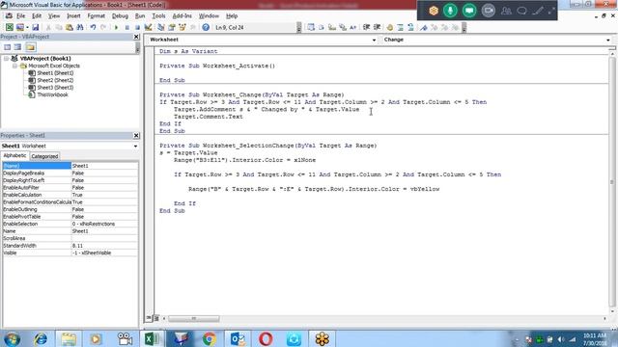Screen dimensions: 618x347
Task: Switch to the Alphabetic properties tab
Action: [x=14, y=156]
